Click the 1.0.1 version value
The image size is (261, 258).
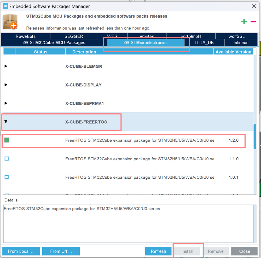tap(234, 177)
